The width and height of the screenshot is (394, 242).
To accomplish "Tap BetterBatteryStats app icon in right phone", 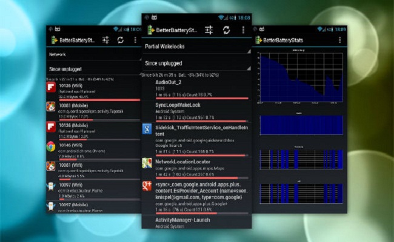I will (x=258, y=40).
